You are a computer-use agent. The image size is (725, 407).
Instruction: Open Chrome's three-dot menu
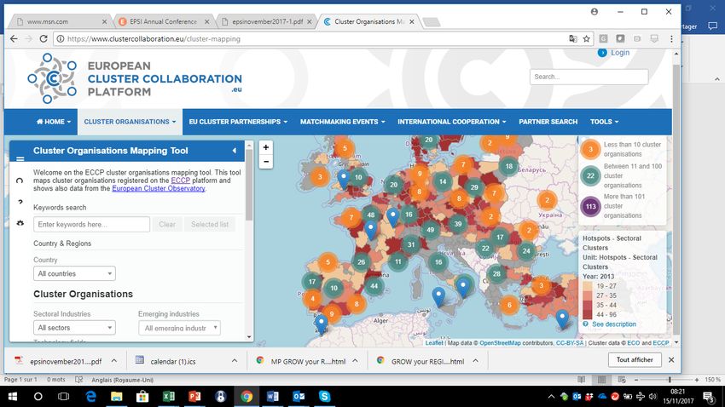pos(671,39)
